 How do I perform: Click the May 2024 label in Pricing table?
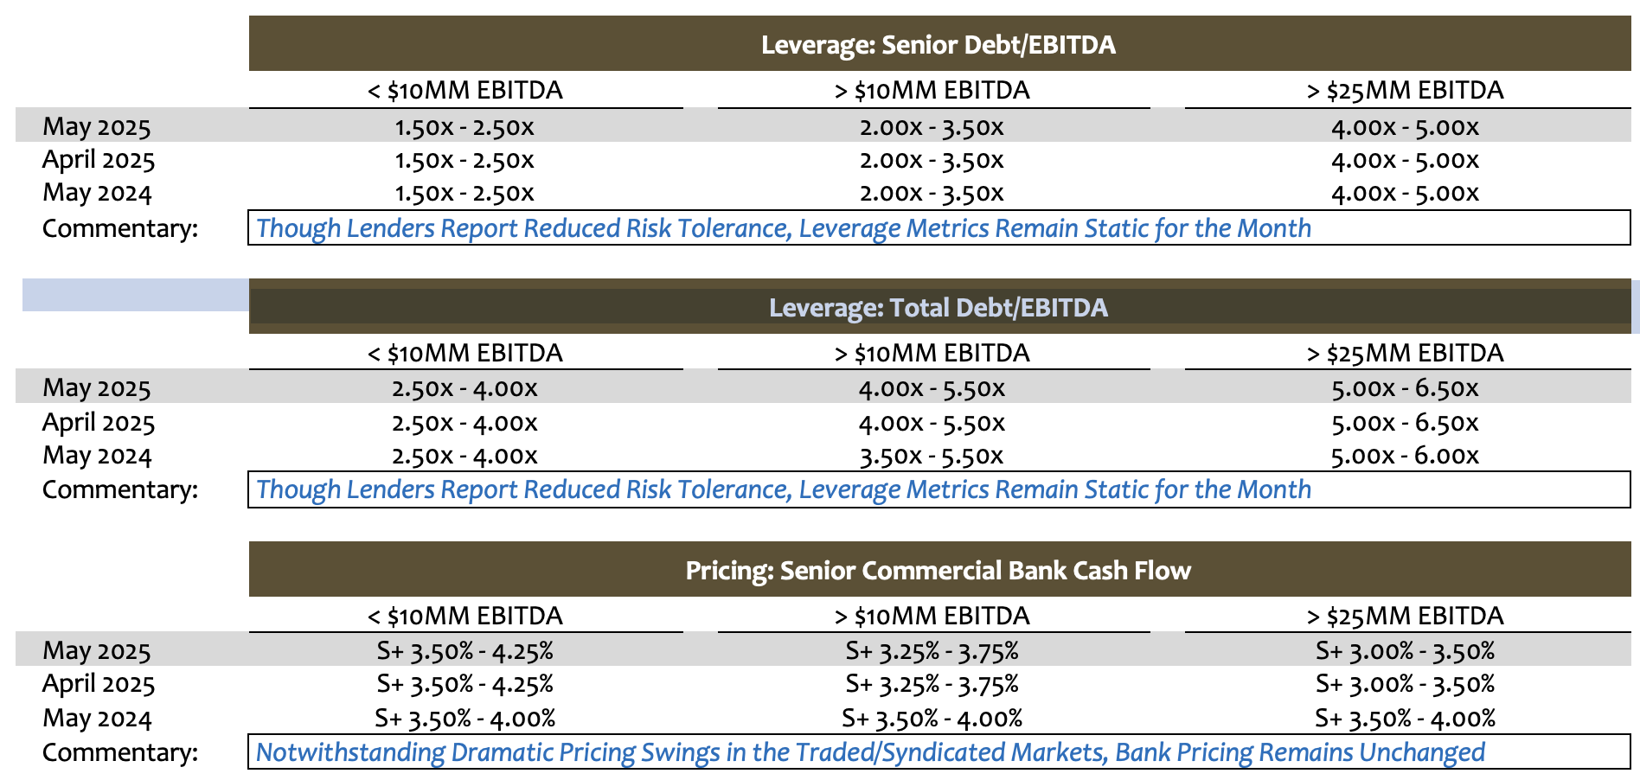[x=97, y=718]
